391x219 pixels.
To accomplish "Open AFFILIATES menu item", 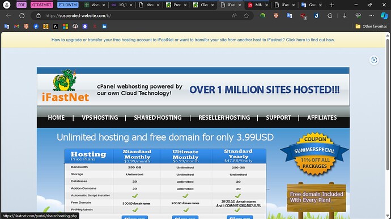I will click(x=322, y=117).
